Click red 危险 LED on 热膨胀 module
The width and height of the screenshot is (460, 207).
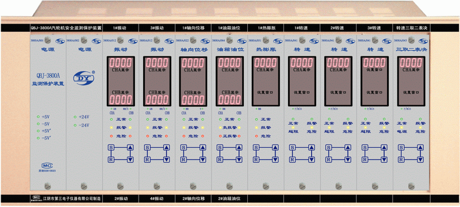[256, 136]
